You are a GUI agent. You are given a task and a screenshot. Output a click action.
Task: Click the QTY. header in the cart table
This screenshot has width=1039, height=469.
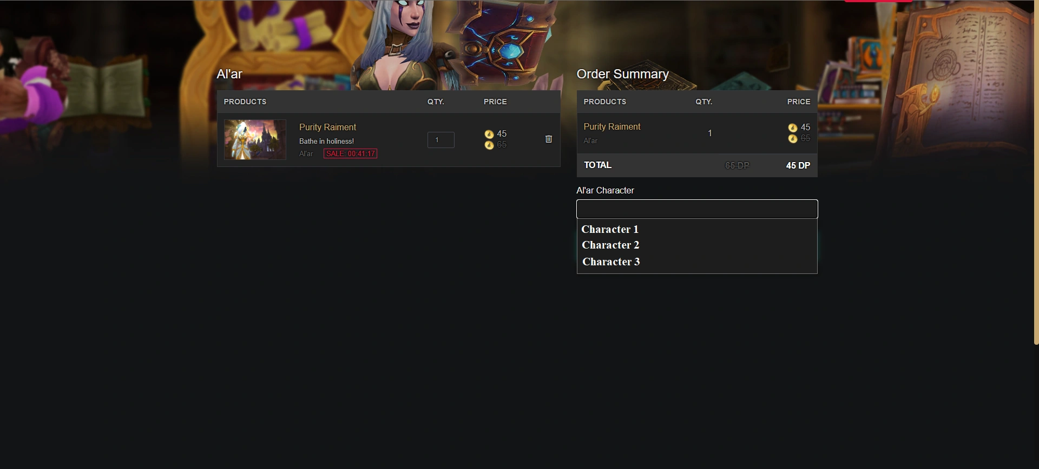(x=436, y=102)
